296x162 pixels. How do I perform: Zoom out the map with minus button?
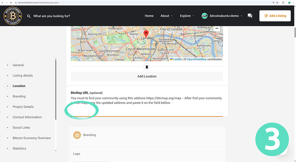217,28
